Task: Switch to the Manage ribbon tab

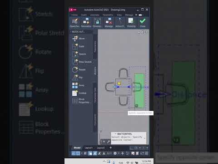Action: click(x=129, y=15)
